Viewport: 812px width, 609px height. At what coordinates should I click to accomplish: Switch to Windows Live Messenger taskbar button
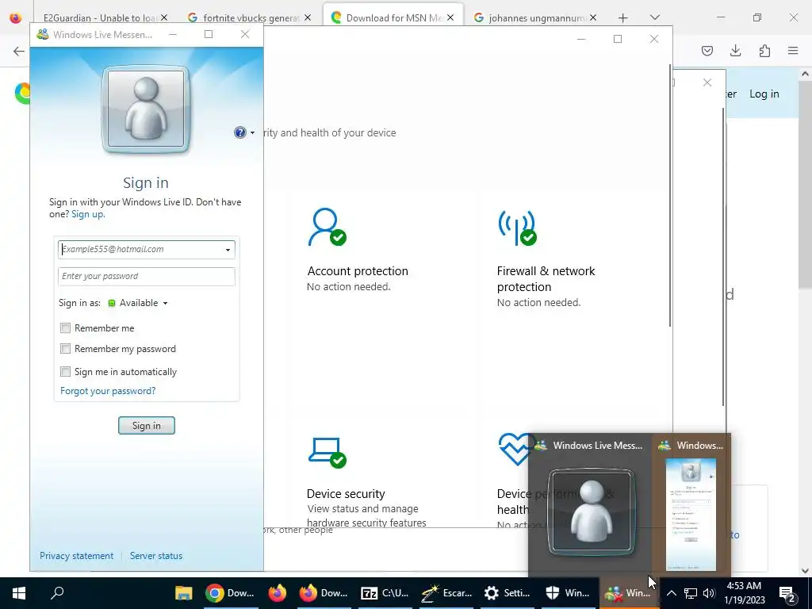click(x=629, y=593)
